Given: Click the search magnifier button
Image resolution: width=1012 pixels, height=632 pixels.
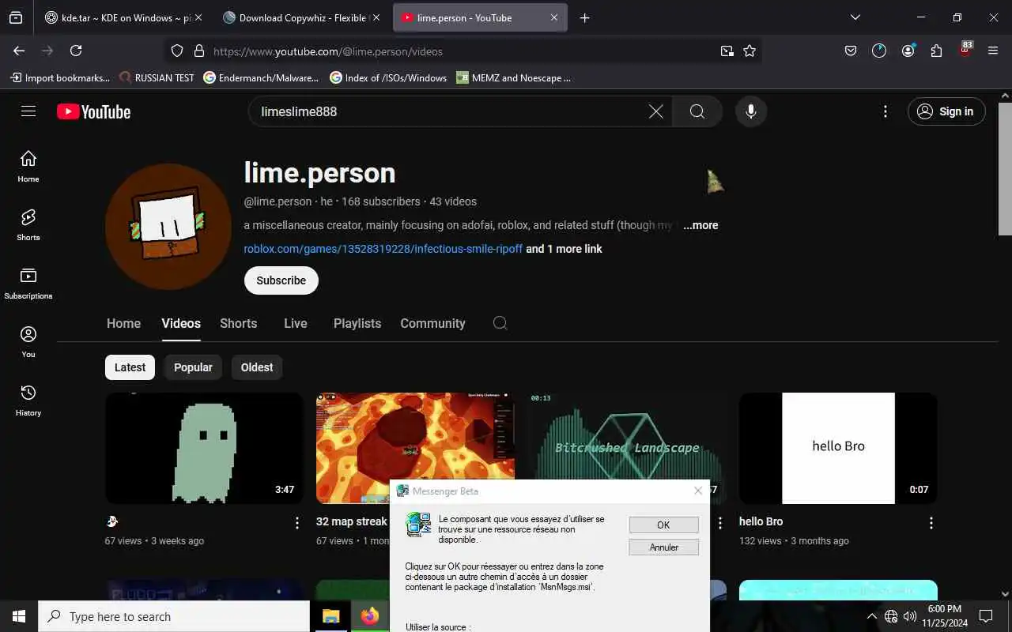Looking at the screenshot, I should click(x=697, y=111).
